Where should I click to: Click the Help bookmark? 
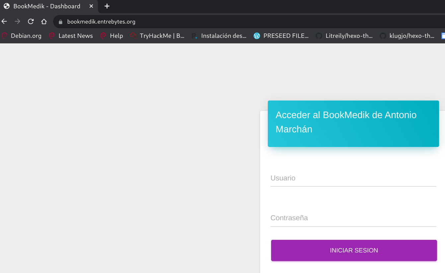coord(112,36)
